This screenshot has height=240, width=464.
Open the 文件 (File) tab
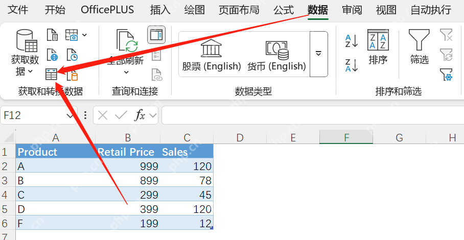(x=18, y=10)
